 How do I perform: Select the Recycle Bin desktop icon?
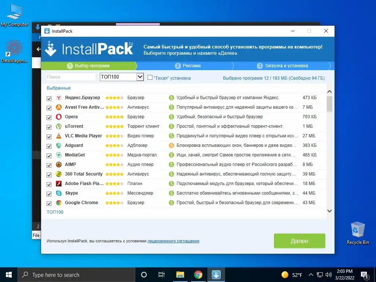point(358,233)
